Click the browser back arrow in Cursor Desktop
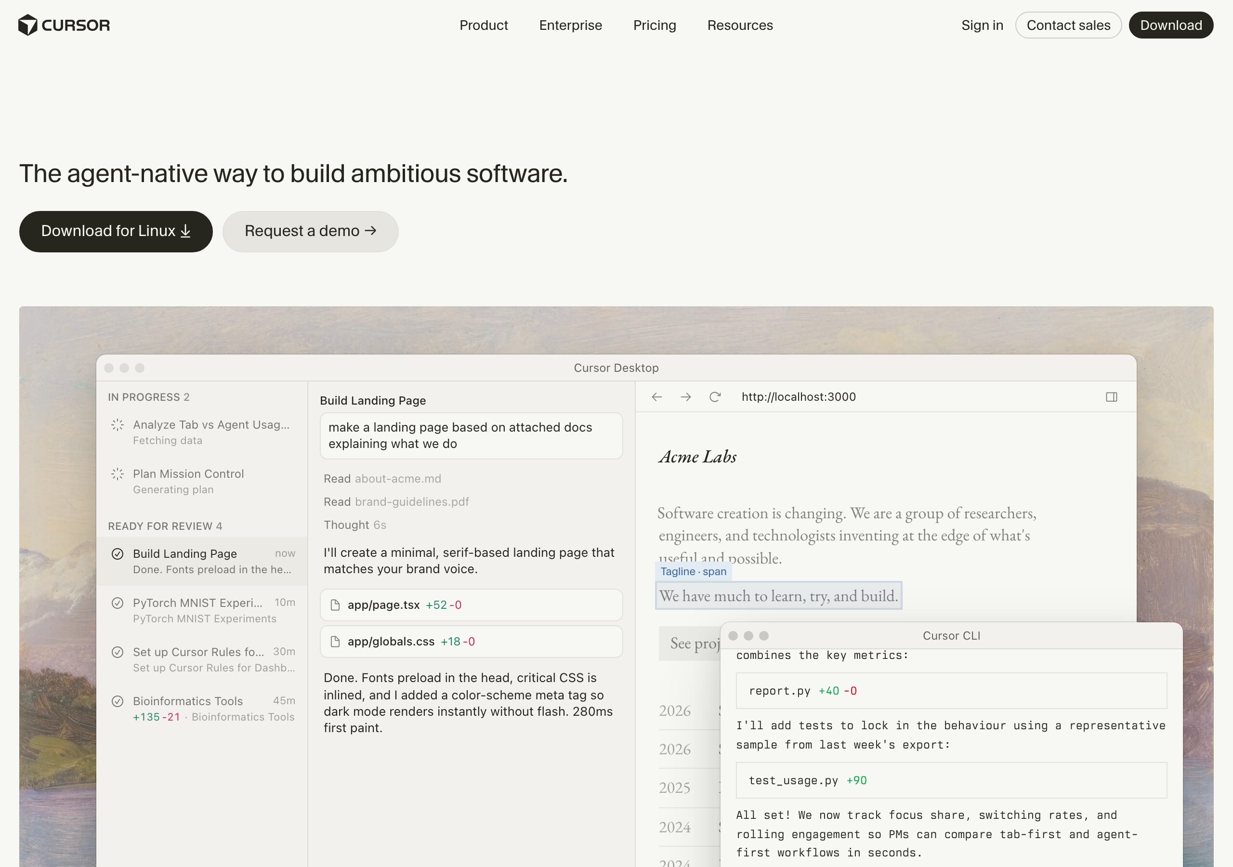This screenshot has height=867, width=1233. [x=657, y=397]
